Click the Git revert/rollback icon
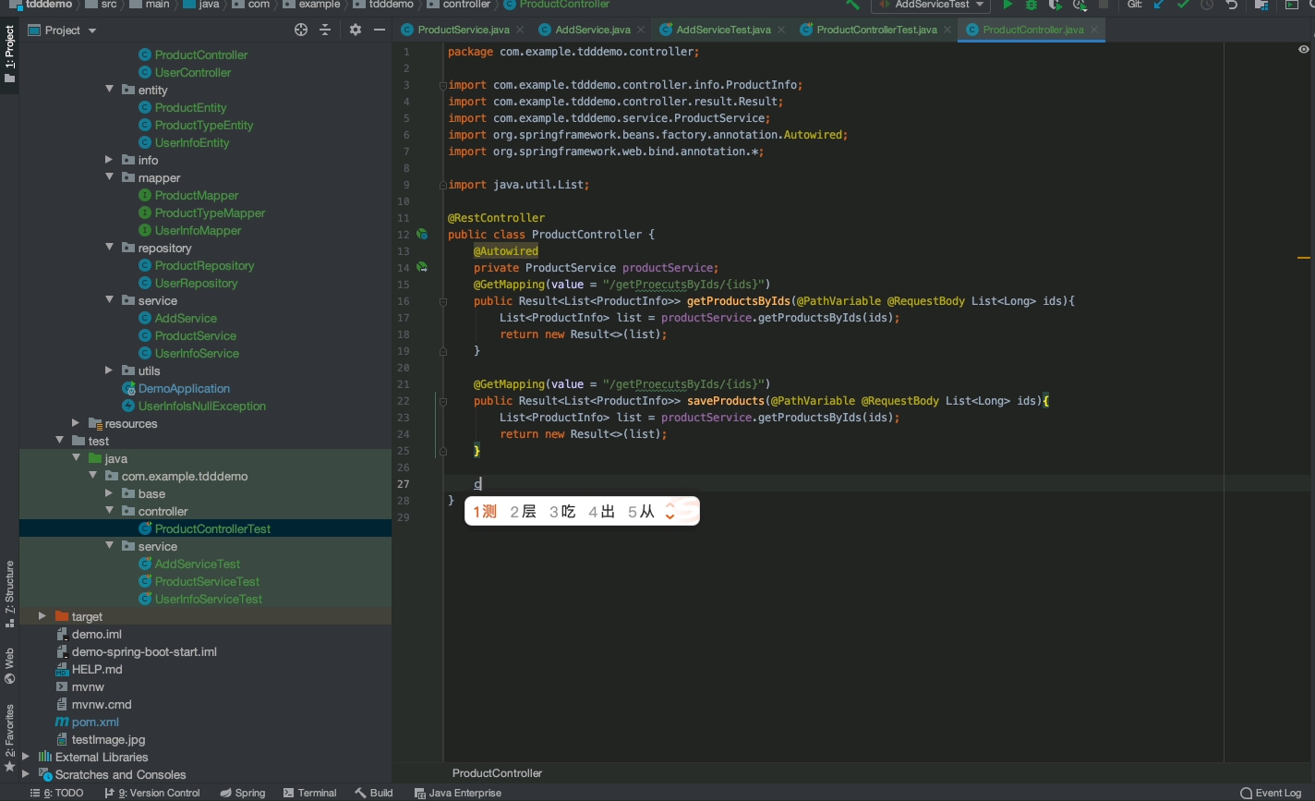 [1231, 5]
